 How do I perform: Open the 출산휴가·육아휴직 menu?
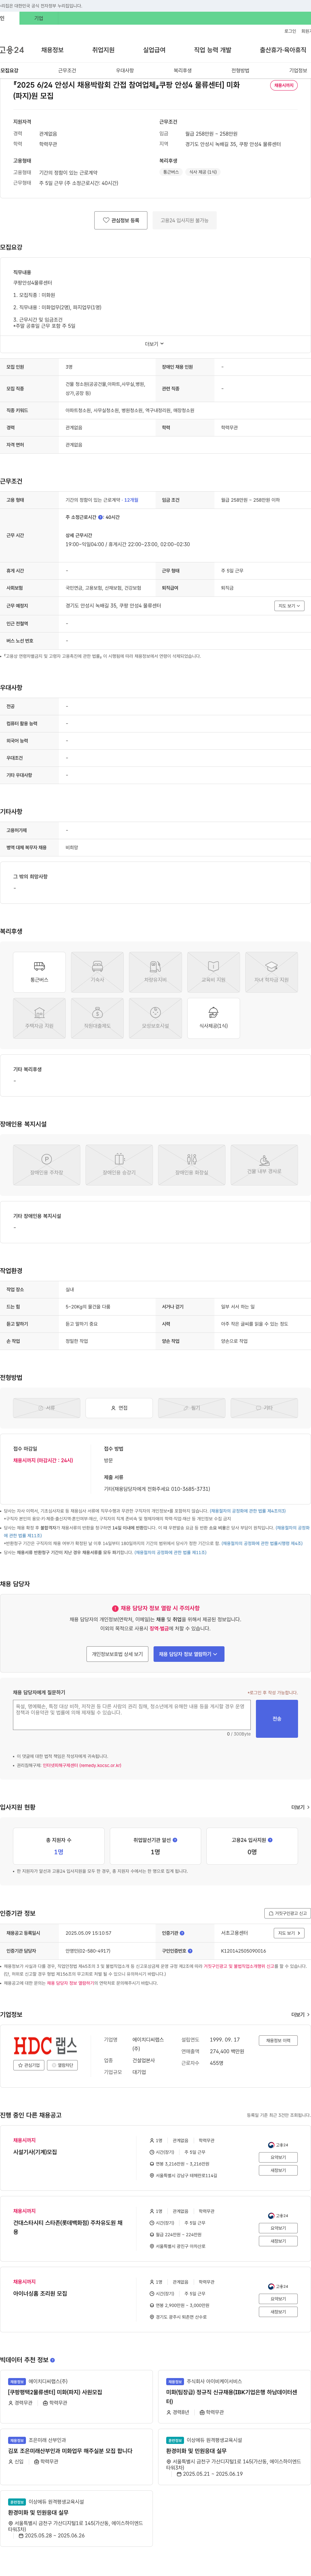point(283,50)
